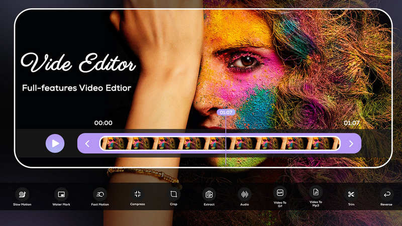This screenshot has height=226, width=402.
Task: Activate the Crop tool
Action: (x=173, y=194)
